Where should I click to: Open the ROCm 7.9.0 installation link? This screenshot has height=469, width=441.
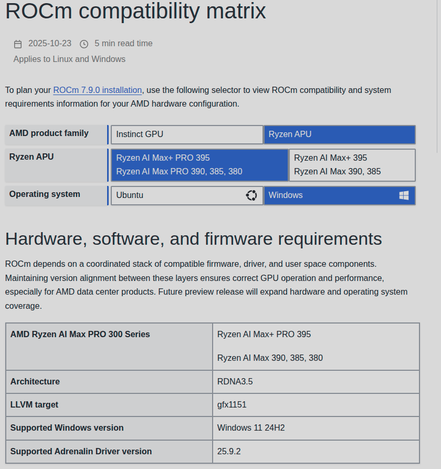(x=98, y=90)
